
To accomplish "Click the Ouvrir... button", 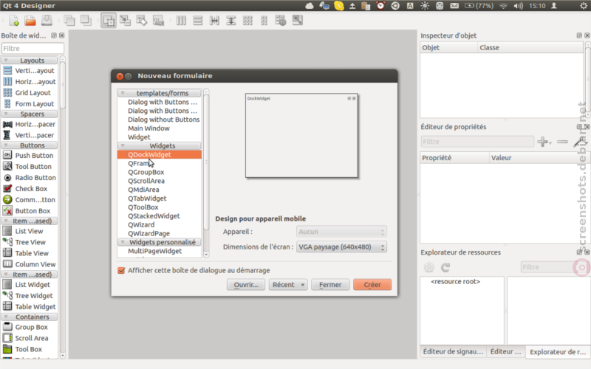I will 246,285.
